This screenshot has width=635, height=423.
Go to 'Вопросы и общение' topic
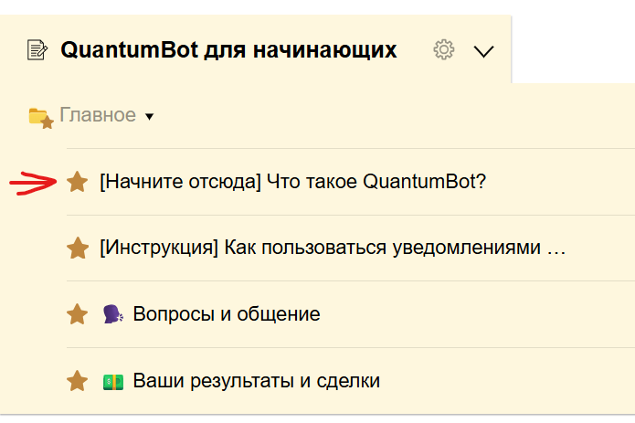point(227,314)
